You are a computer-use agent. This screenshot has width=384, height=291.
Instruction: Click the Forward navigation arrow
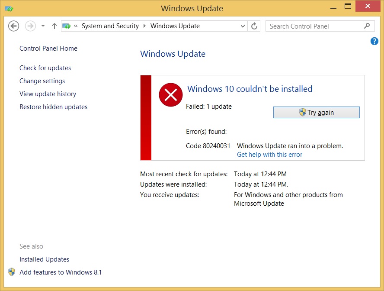point(30,26)
